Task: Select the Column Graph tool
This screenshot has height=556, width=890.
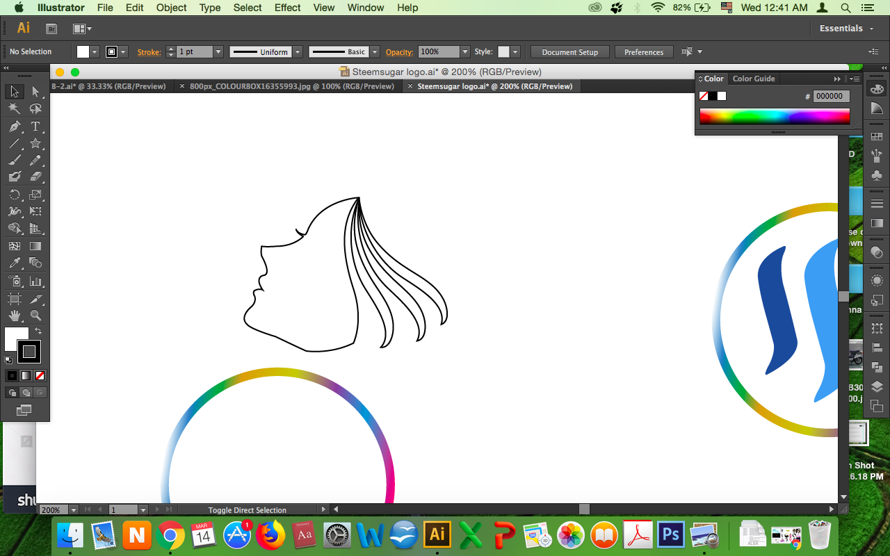Action: tap(35, 281)
